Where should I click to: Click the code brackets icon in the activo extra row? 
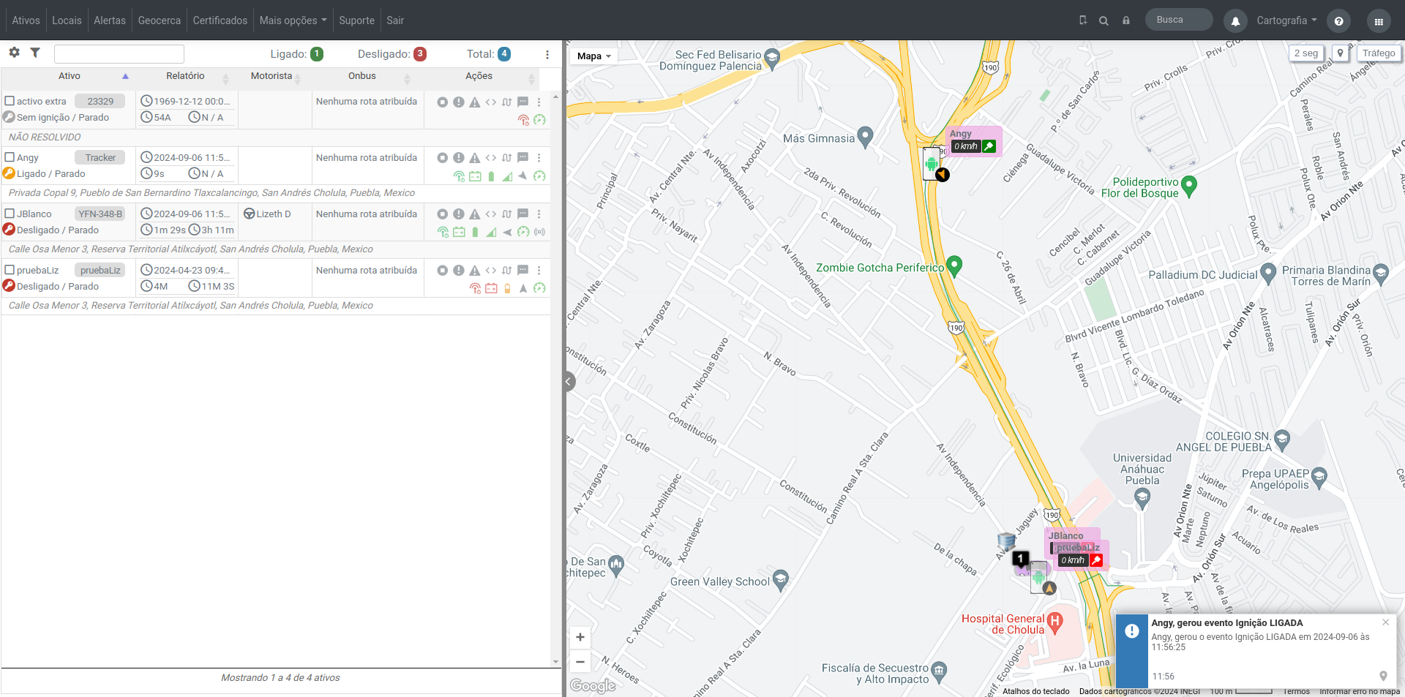491,102
